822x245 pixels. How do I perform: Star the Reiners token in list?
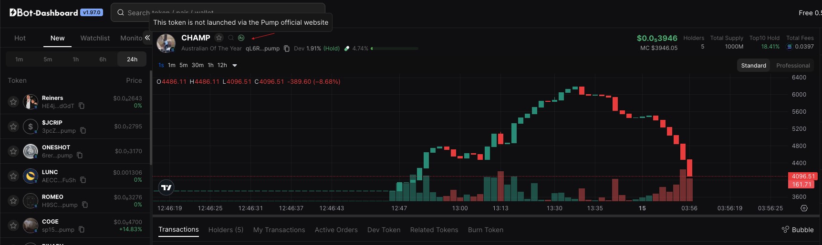point(13,102)
